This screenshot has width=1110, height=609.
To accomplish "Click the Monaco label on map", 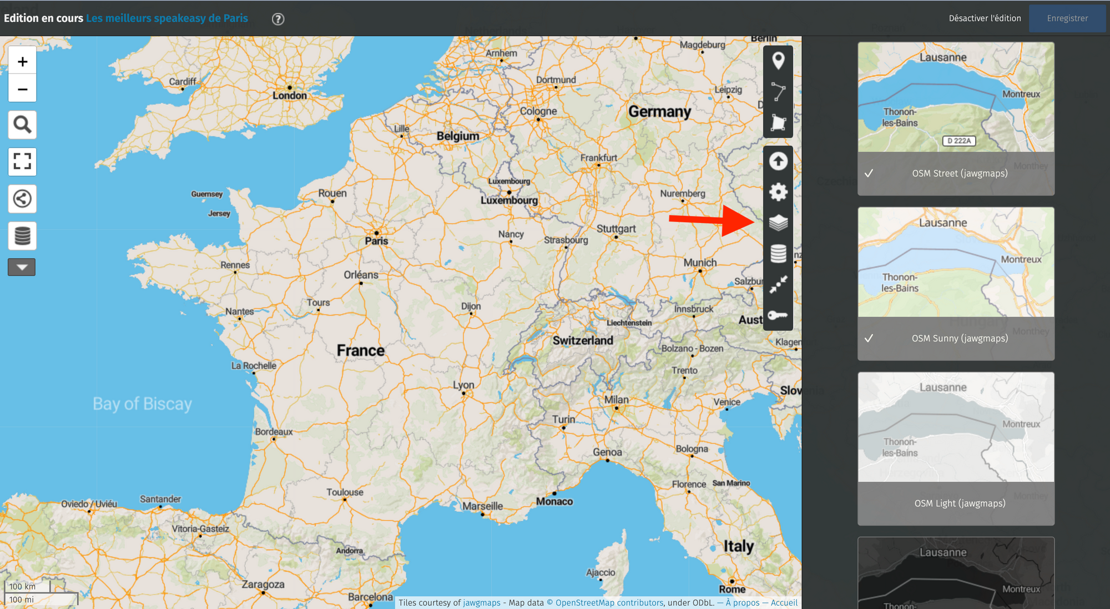I will pos(554,501).
